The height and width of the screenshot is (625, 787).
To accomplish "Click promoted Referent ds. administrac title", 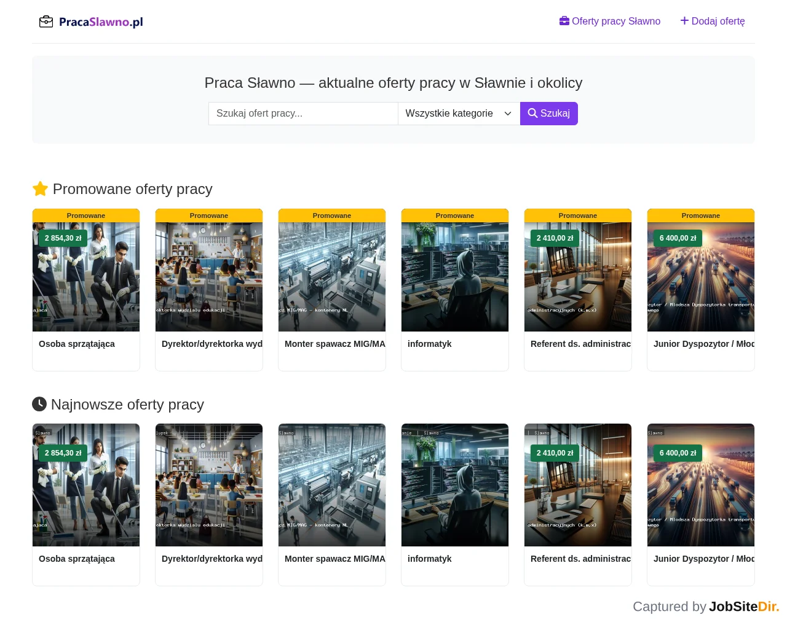I will click(581, 344).
